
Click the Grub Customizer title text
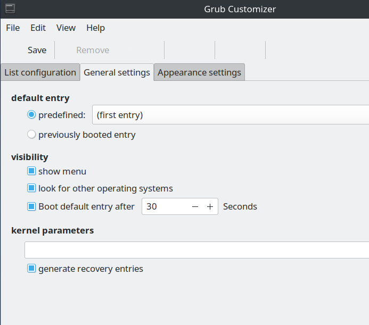click(240, 9)
